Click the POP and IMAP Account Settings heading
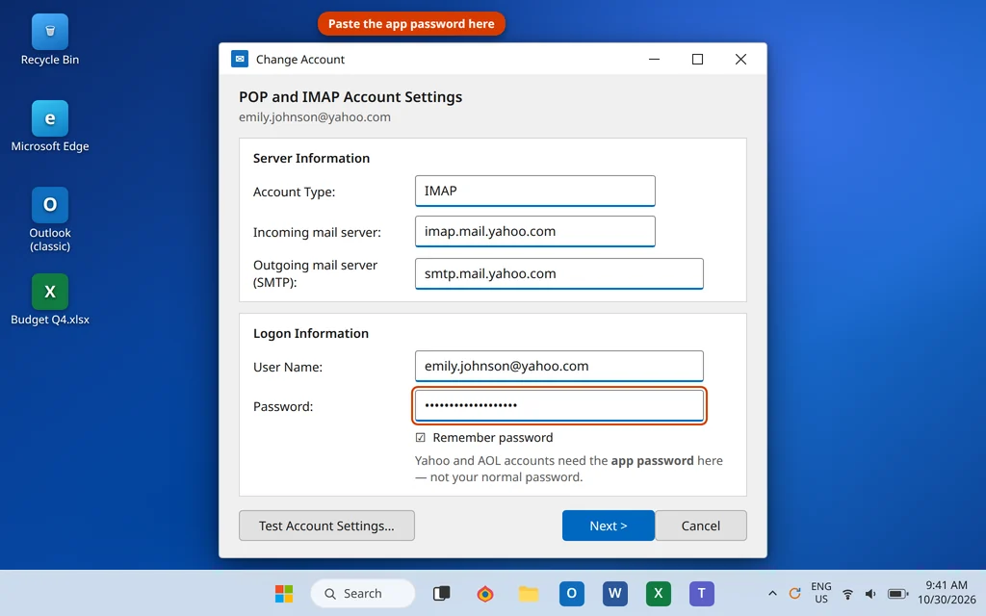Image resolution: width=986 pixels, height=616 pixels. (350, 97)
